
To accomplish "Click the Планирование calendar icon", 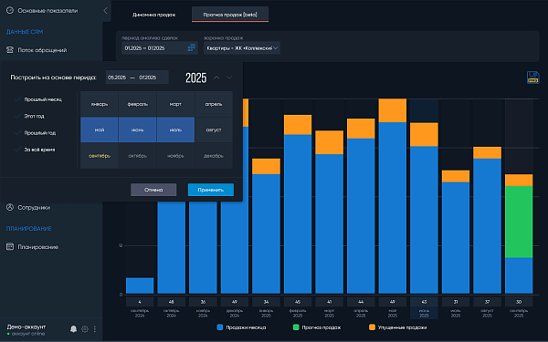I will pyautogui.click(x=10, y=247).
